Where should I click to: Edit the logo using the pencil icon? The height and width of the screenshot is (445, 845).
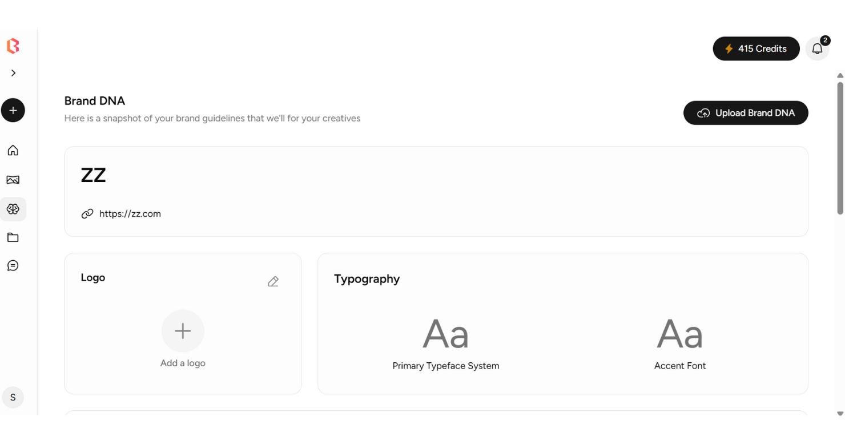coord(273,281)
